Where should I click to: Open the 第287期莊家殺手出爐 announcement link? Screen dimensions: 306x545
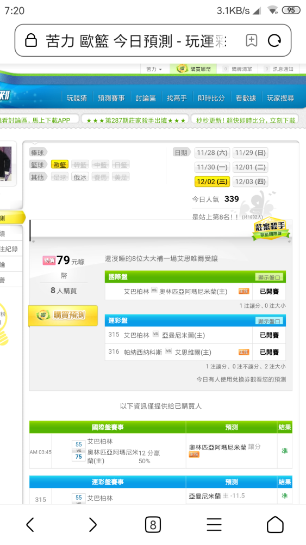coord(135,120)
